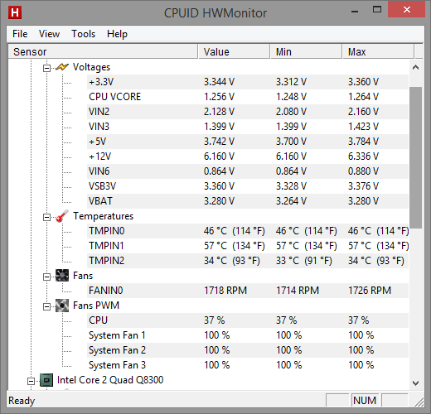Click the Fans PWM fan icon
The height and width of the screenshot is (414, 431).
click(62, 306)
